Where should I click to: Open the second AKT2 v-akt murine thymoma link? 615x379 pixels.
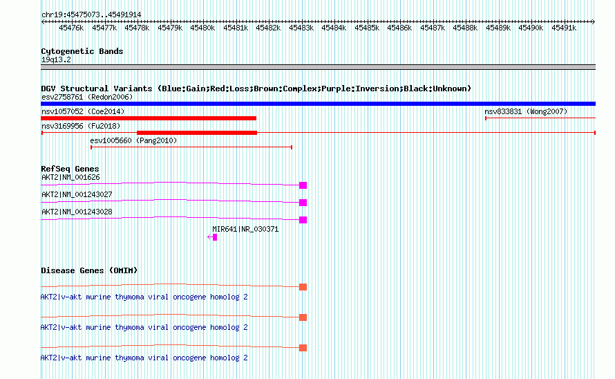point(144,327)
